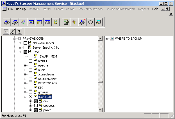Click the PRV-GWDOC5B server icon

pos(20,39)
